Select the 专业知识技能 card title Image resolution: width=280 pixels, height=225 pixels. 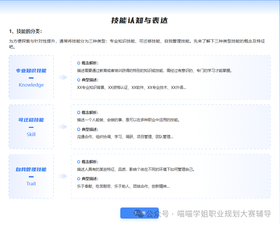coord(31,71)
